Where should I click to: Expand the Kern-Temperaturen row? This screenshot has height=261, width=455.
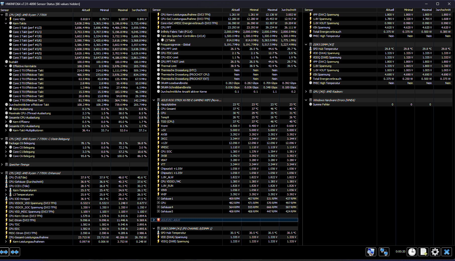pos(6,190)
